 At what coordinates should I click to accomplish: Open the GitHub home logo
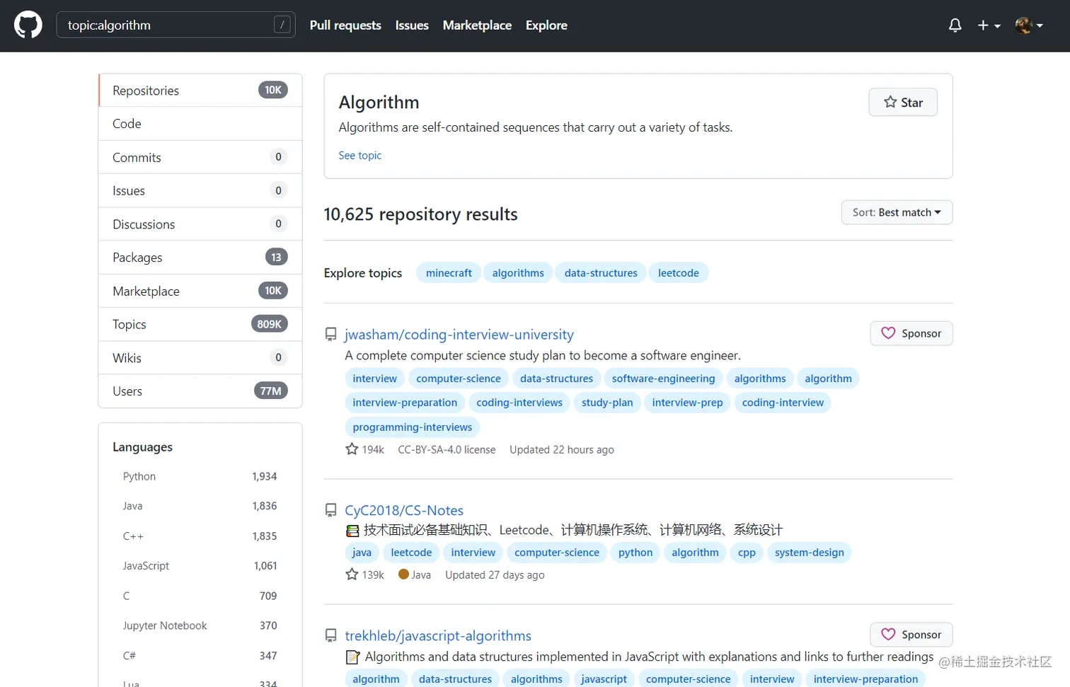(x=28, y=25)
